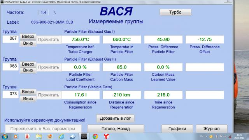Click the Турбо button
This screenshot has height=140, width=249.
click(x=175, y=12)
